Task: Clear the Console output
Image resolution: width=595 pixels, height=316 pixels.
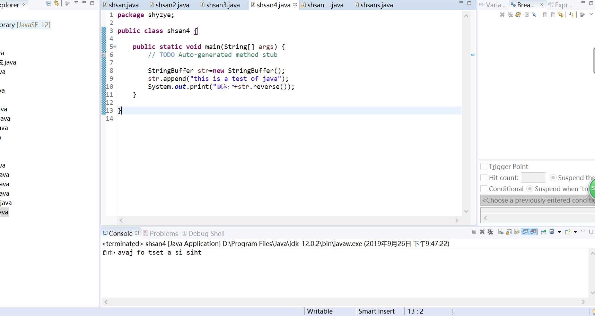Action: [501, 232]
